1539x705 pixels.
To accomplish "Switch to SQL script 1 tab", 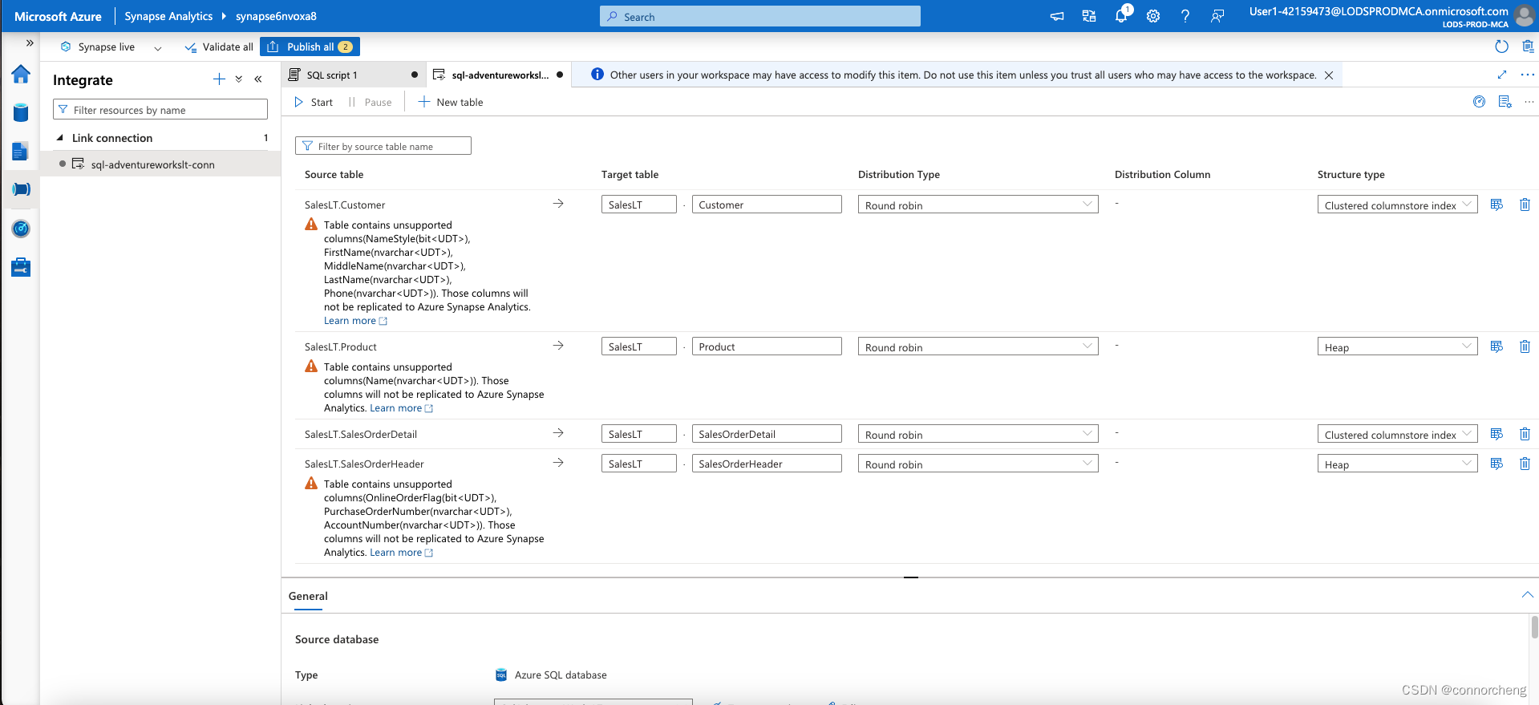I will (354, 75).
